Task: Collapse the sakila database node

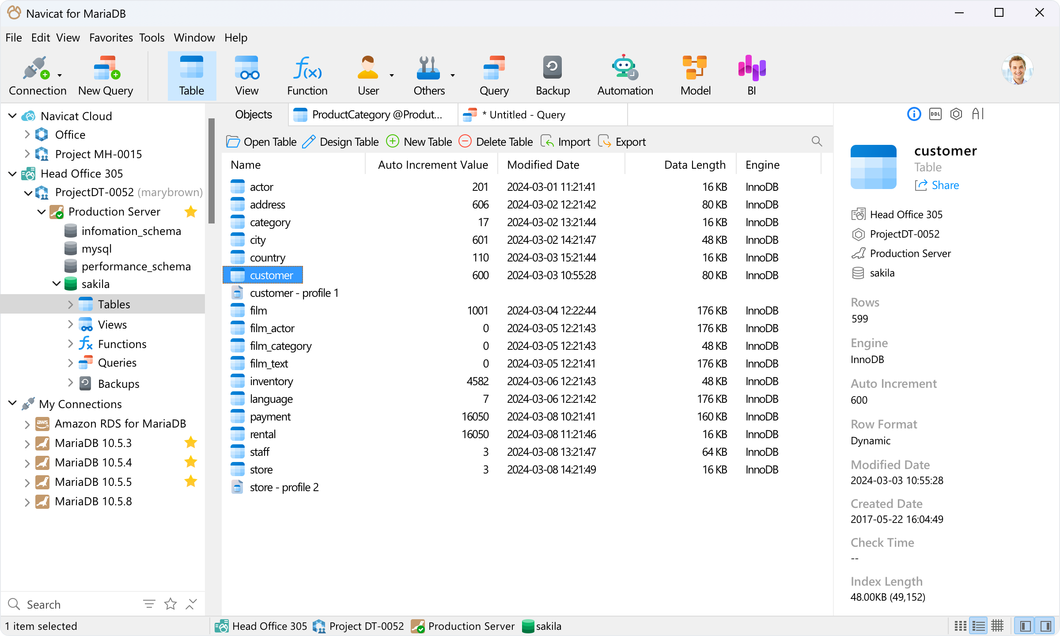Action: 56,284
